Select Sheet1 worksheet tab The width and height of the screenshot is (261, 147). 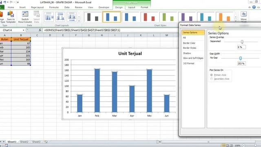coord(12,142)
